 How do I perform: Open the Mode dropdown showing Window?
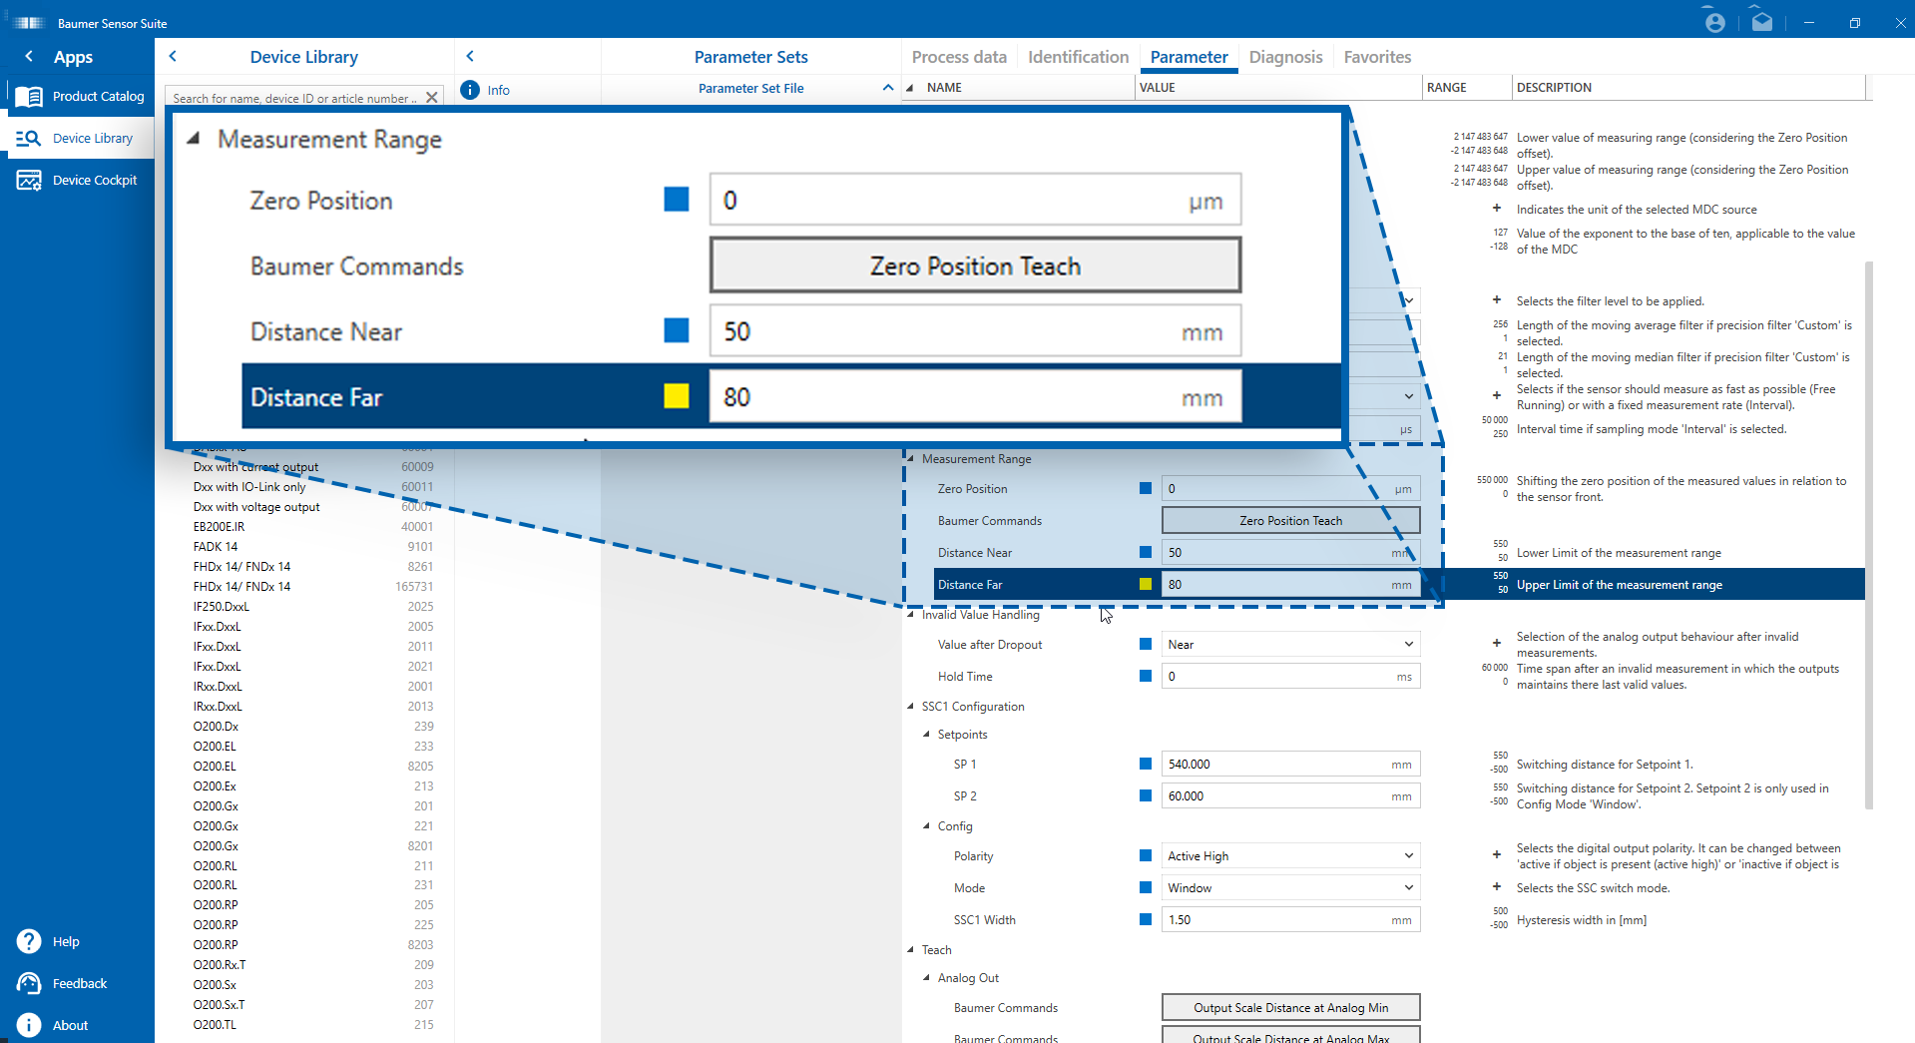click(x=1290, y=888)
